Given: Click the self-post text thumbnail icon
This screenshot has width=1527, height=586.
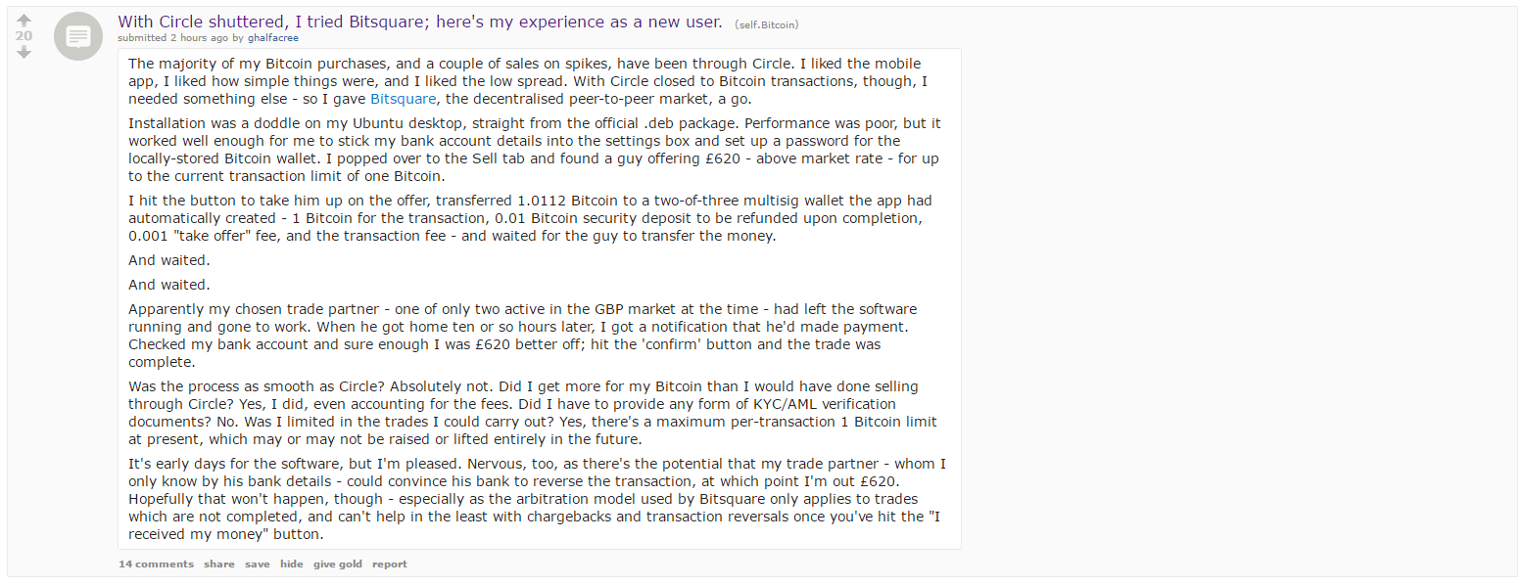Looking at the screenshot, I should (78, 37).
